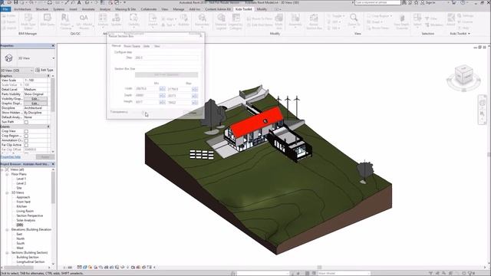Click the ViewCube in the 3D view
The width and height of the screenshot is (491, 276).
pos(464,76)
